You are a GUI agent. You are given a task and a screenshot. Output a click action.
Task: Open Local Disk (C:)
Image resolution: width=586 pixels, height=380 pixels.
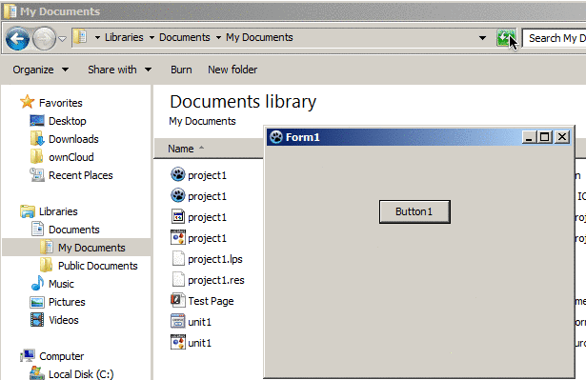click(x=81, y=374)
